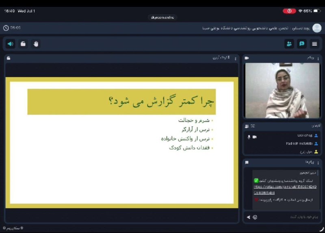
Task: Click the skyroom.online address bar
Action: pyautogui.click(x=162, y=17)
